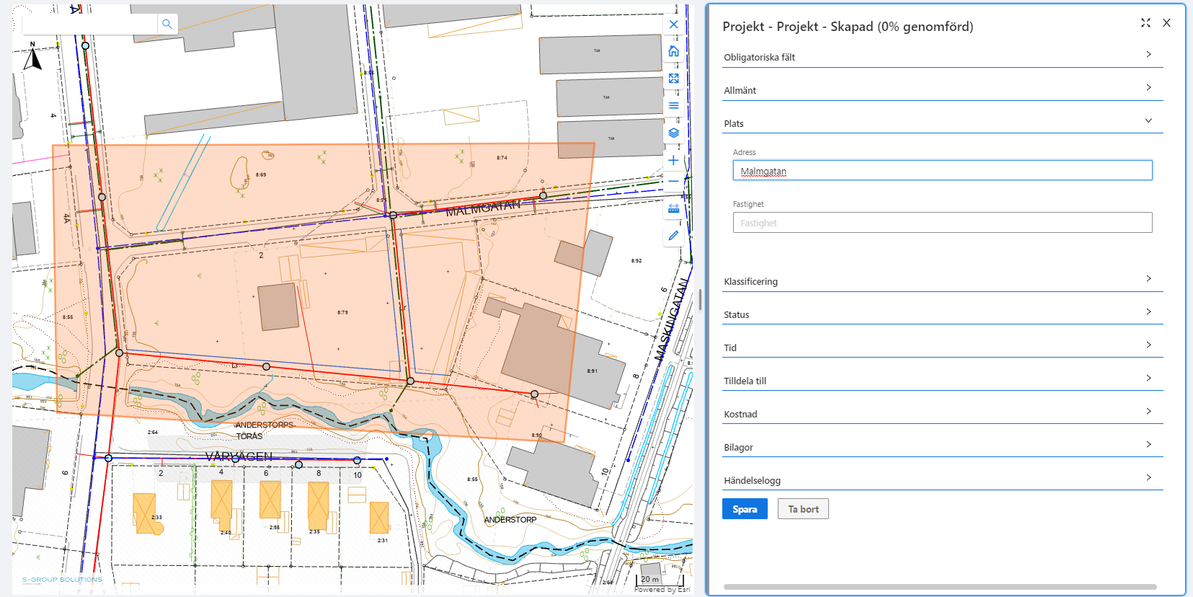Click the map search magnifier icon

click(167, 24)
